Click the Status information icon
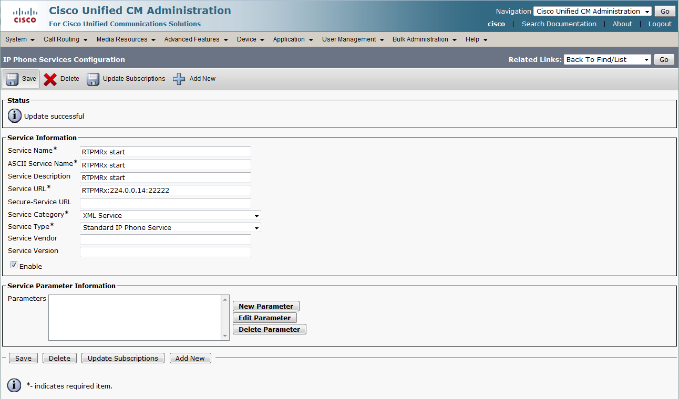This screenshot has width=679, height=399. (15, 116)
